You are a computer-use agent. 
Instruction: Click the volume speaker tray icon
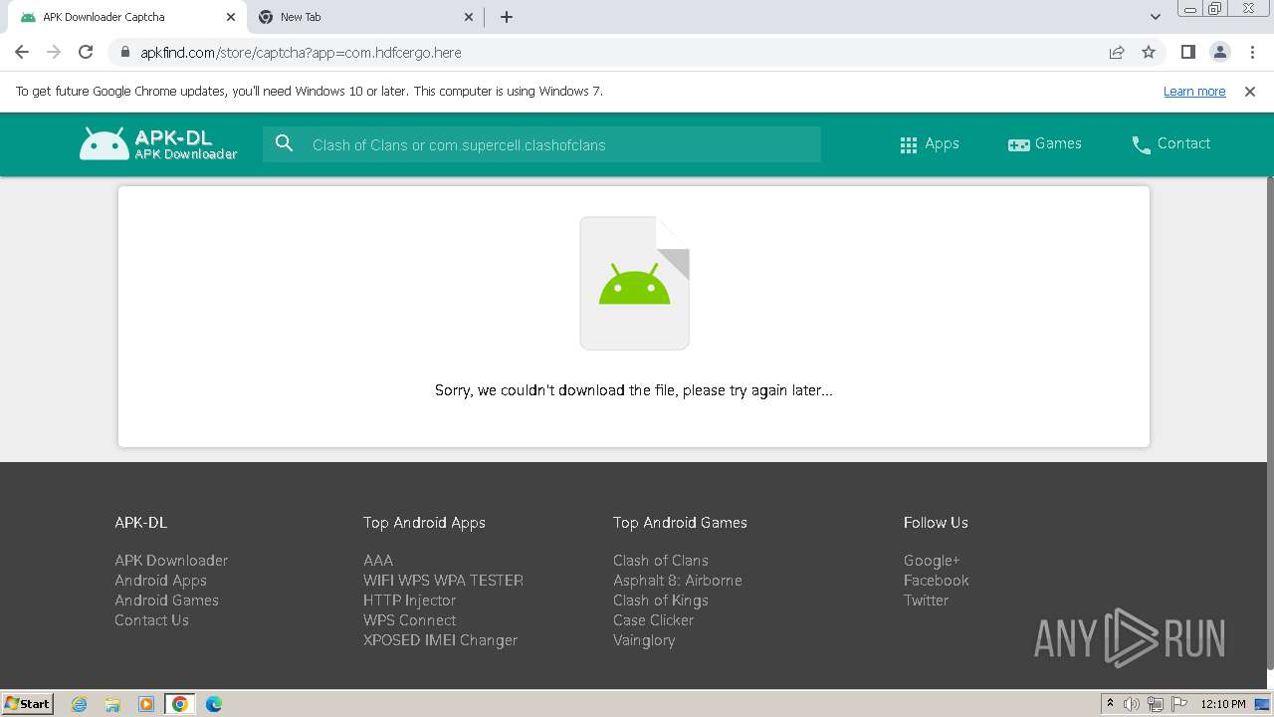[x=1132, y=704]
